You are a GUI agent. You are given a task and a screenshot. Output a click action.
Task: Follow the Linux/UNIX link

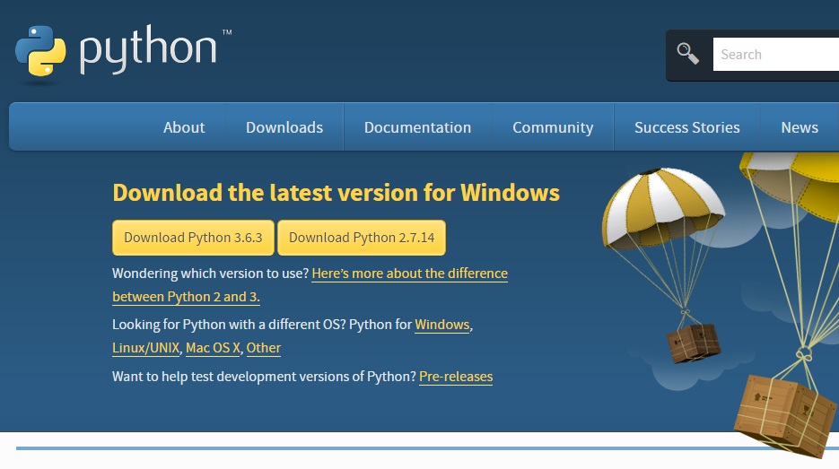[x=146, y=348]
